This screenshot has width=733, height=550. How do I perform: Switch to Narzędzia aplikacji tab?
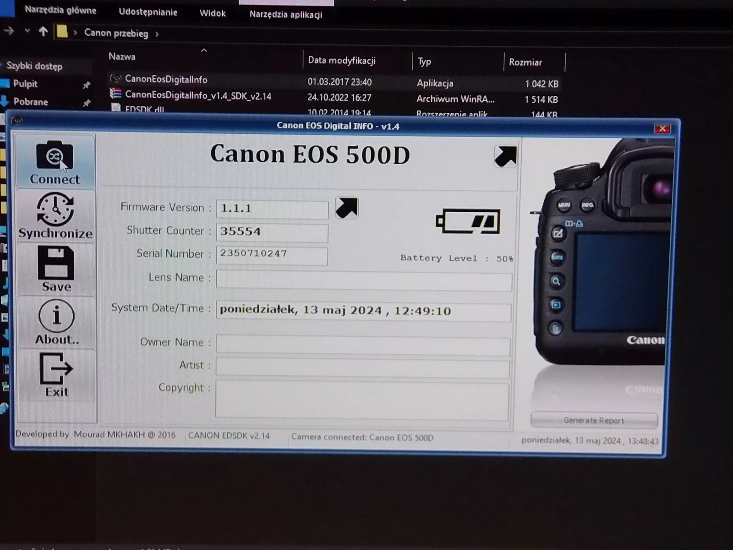(285, 15)
